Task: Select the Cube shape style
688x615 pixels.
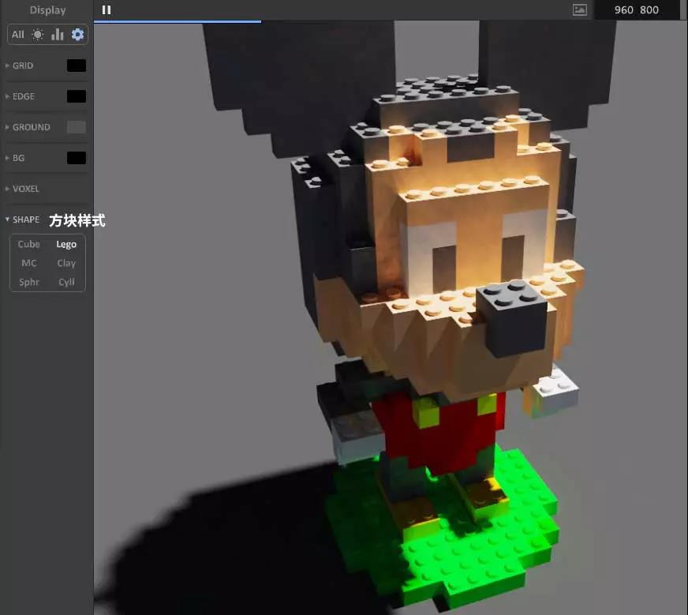Action: pos(29,244)
